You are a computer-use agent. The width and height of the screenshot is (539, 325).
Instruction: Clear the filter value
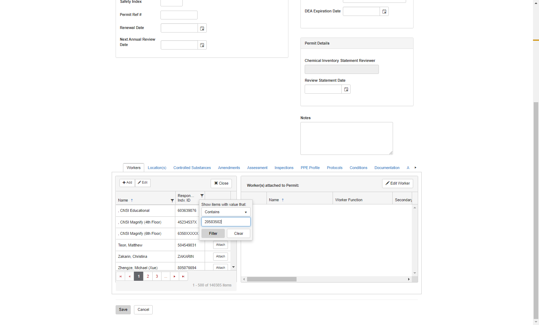coord(239,233)
